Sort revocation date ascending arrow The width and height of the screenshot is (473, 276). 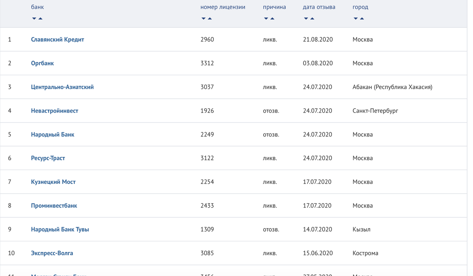[312, 19]
